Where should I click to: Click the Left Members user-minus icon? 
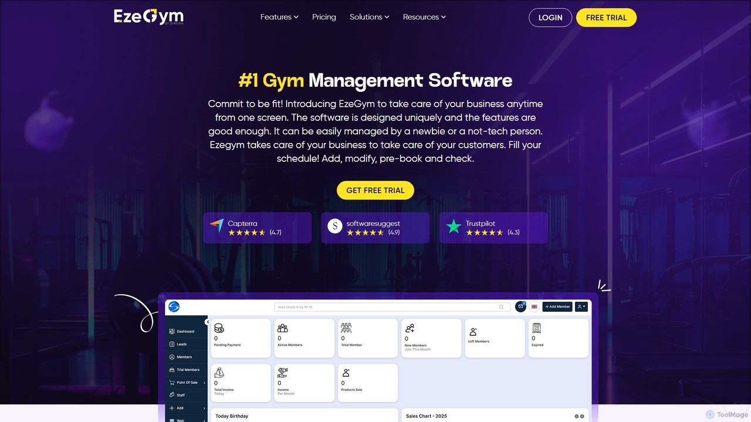473,332
